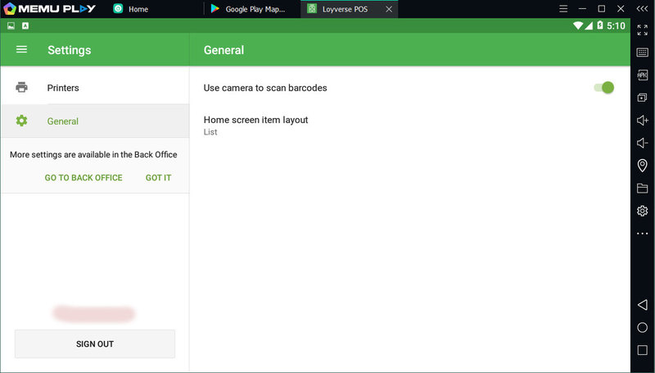
Task: Open the shared folder icon in sidebar
Action: click(x=643, y=189)
